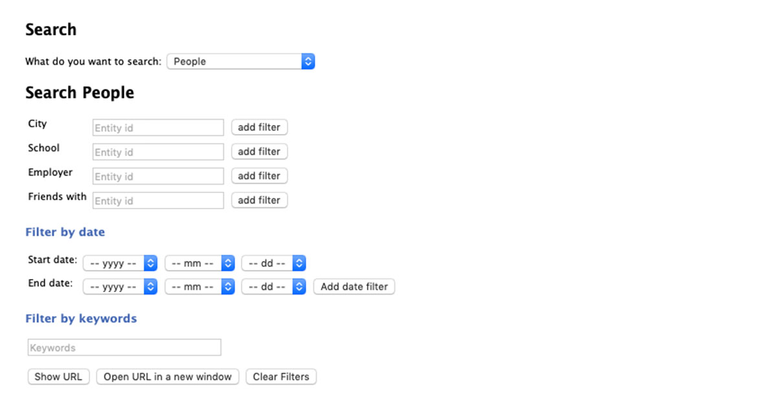
Task: Open the 'What do you want to search' dropdown
Action: 240,62
